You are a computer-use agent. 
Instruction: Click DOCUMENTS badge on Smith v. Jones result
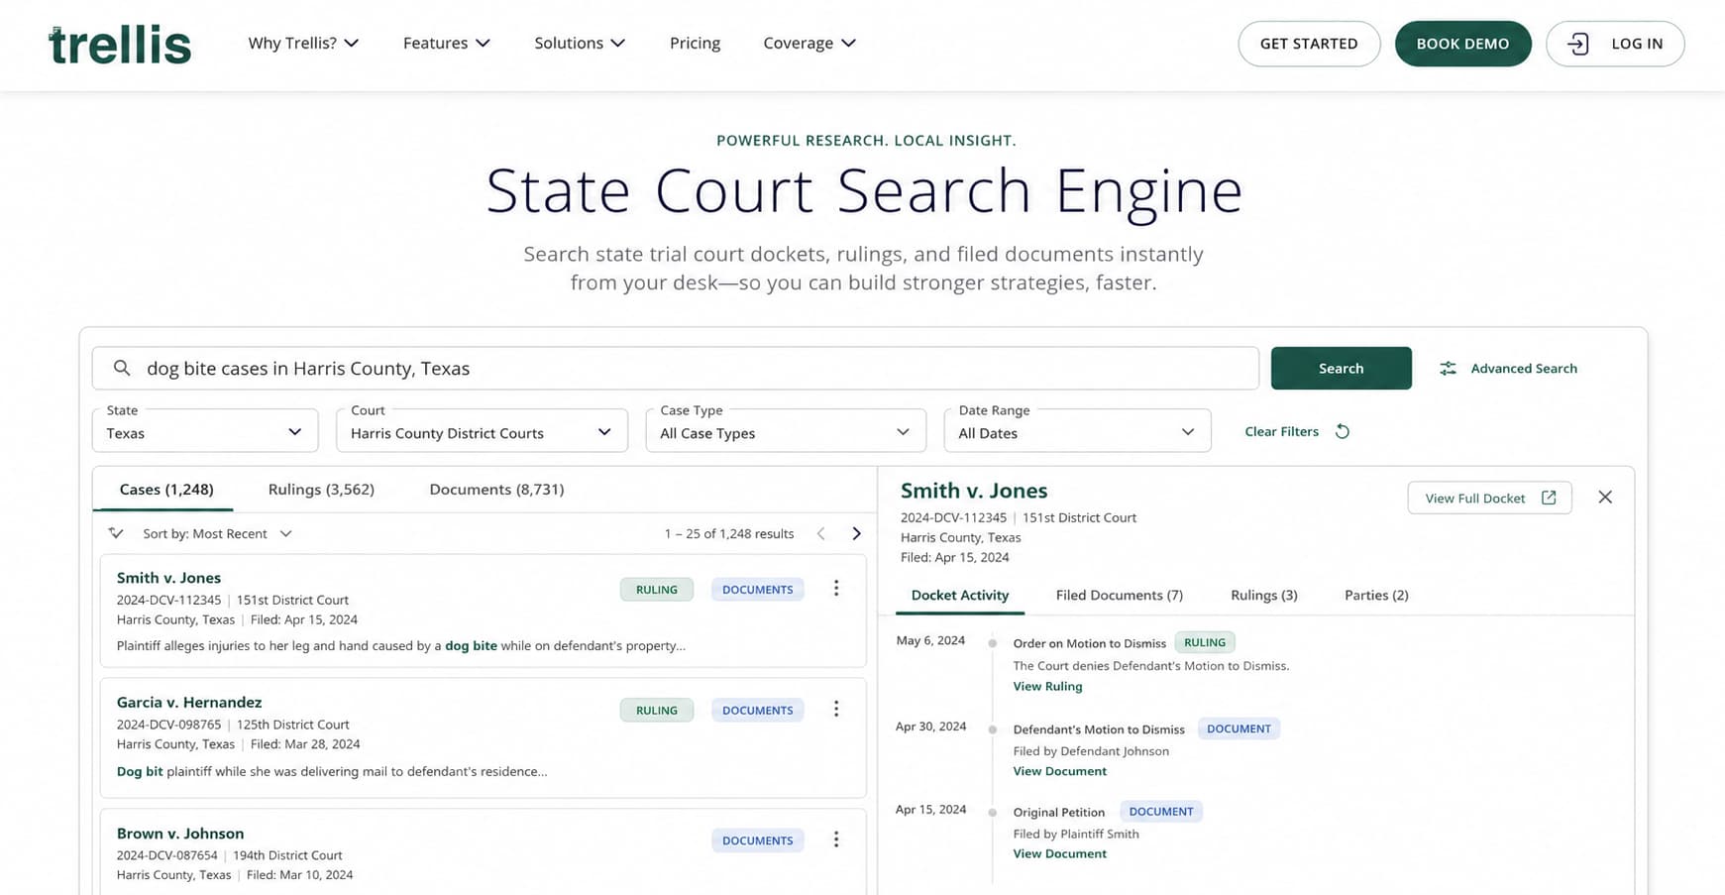(x=757, y=590)
